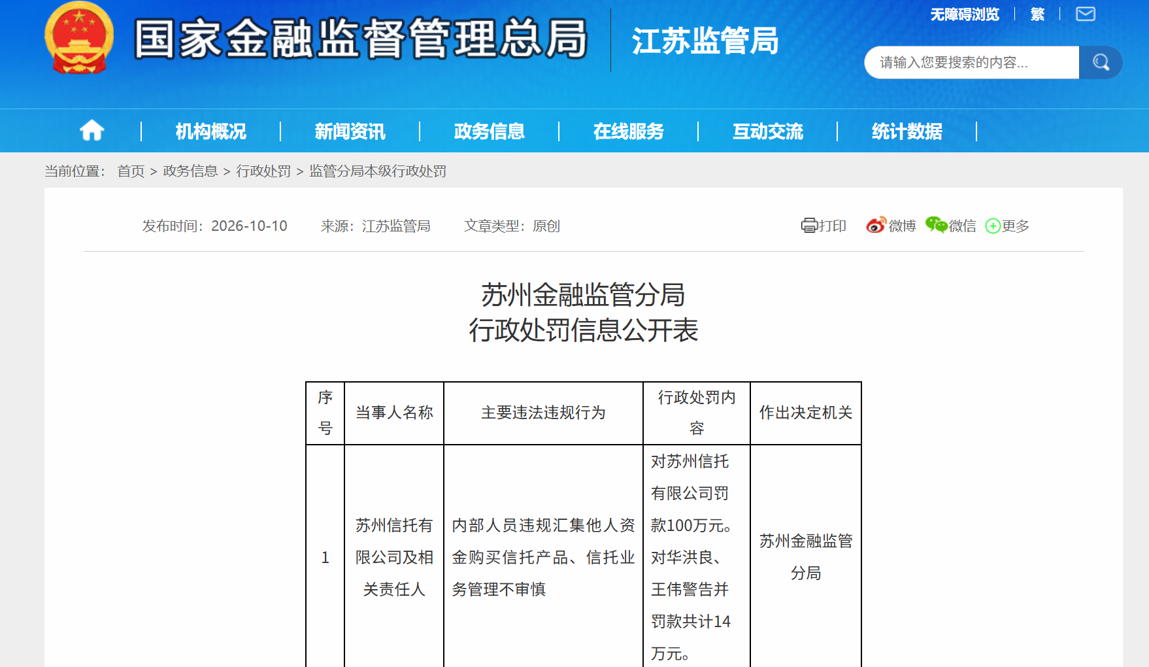Click the 苏州信托有限公司及相关责任人 cell
The width and height of the screenshot is (1149, 667).
[394, 557]
